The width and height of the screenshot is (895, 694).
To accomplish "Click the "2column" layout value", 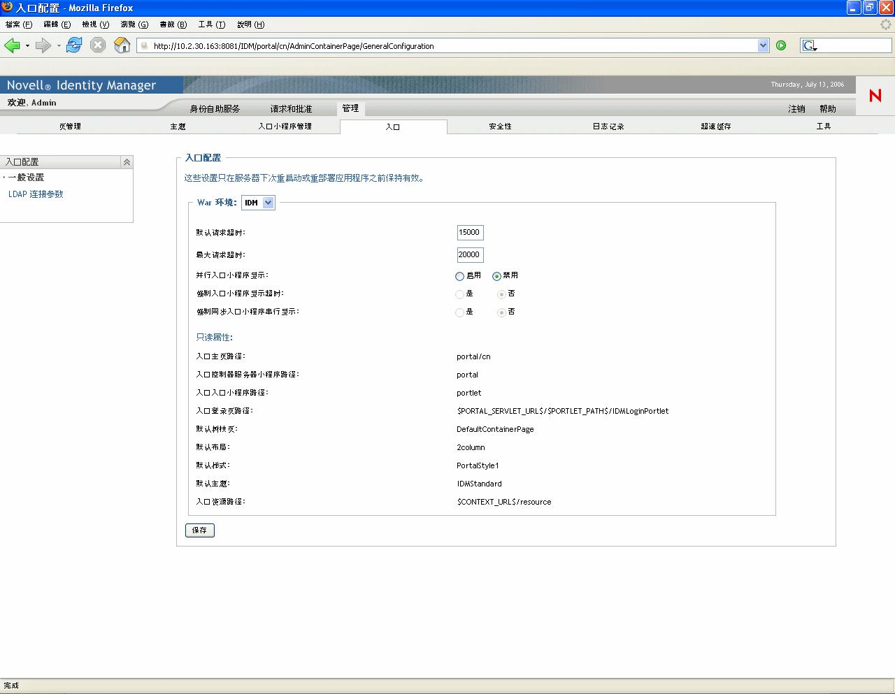I will coord(471,447).
